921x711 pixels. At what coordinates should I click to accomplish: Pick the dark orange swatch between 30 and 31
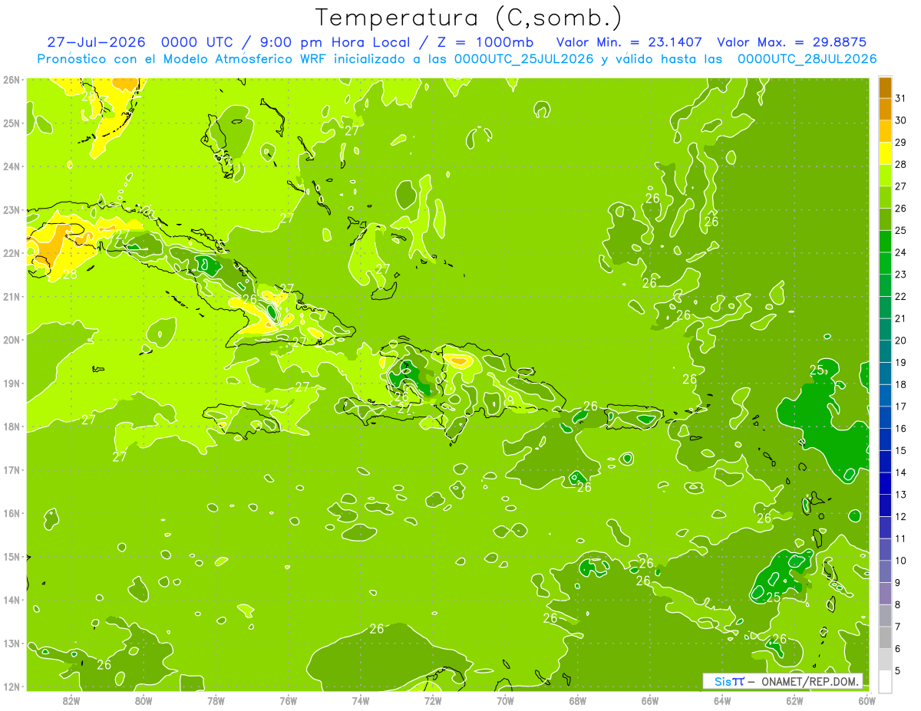[x=885, y=110]
